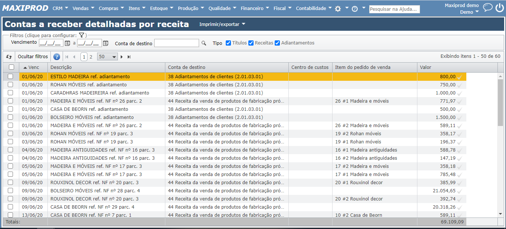Open the Vendas dropdown menu

(83, 8)
